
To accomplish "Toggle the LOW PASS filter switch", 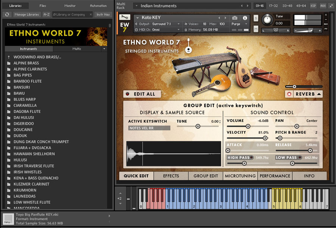I will click(300, 157).
